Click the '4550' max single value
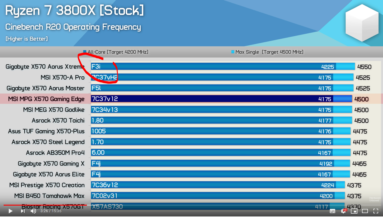The height and width of the screenshot is (217, 383). 364,67
